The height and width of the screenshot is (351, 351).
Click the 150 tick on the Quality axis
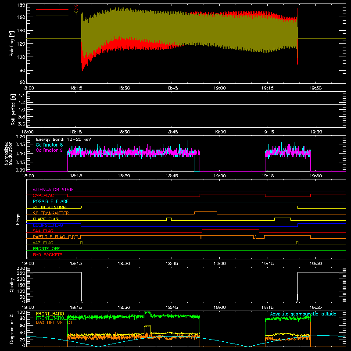tap(21, 285)
